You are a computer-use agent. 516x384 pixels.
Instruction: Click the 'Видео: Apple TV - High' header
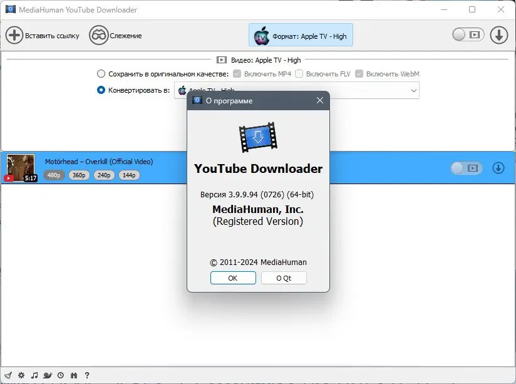tap(266, 60)
